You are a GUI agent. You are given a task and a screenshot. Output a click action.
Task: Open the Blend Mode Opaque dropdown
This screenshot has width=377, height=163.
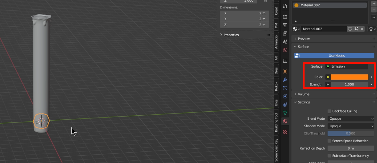click(x=351, y=118)
